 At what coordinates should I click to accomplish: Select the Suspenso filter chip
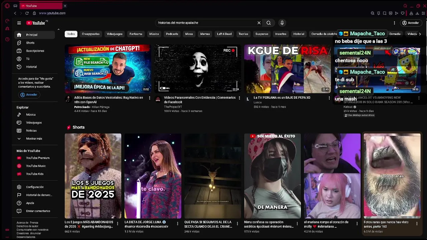coord(262,34)
